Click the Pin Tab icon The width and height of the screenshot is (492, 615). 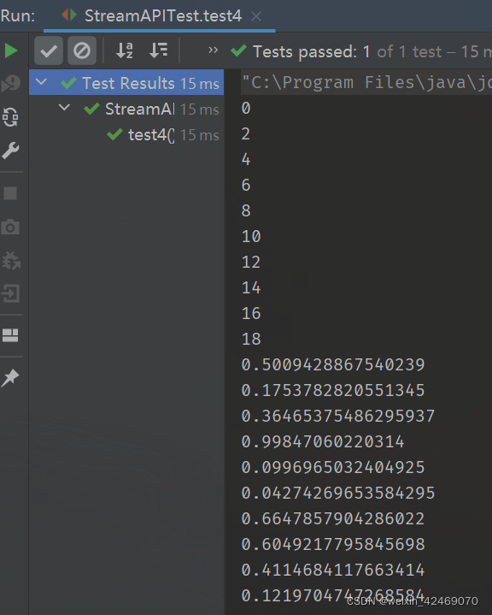[10, 378]
